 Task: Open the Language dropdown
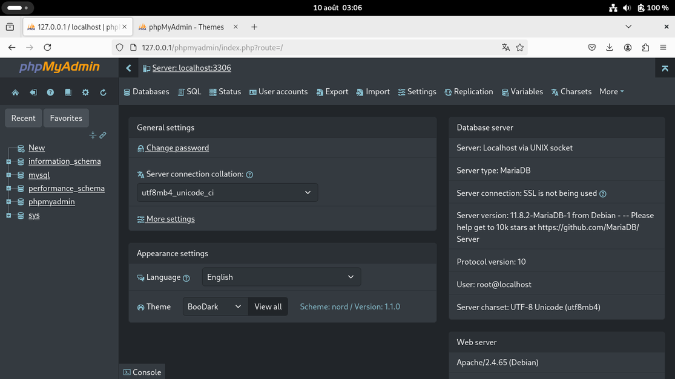point(281,277)
